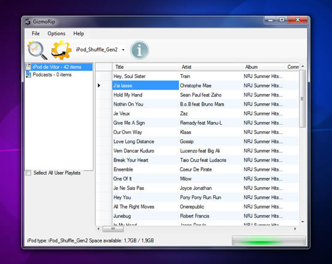Click artist cell Coeur De Pirate

[x=210, y=169]
